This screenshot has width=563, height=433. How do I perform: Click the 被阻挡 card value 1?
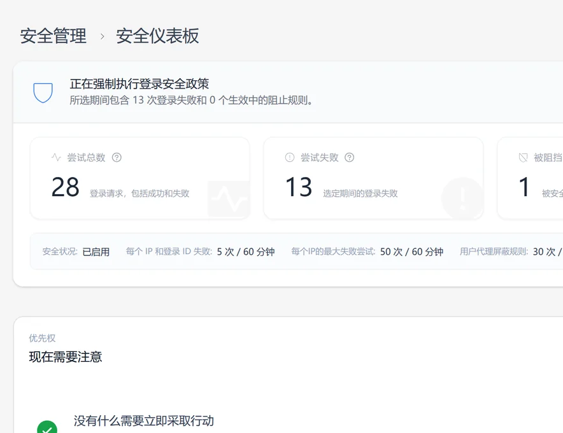[x=525, y=187]
